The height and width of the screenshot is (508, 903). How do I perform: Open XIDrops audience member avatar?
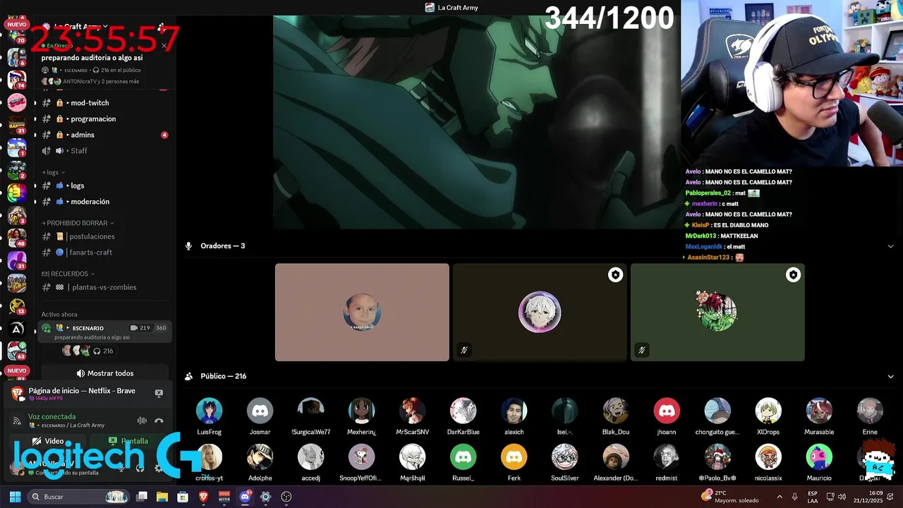[x=768, y=411]
